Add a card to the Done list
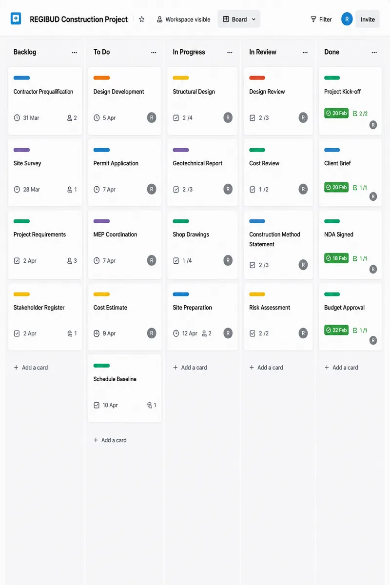Viewport: 390px width, 585px height. coord(341,368)
